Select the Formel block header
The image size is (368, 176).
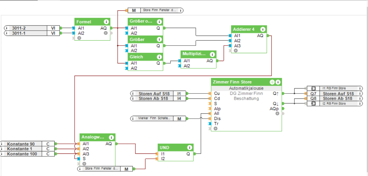[x=92, y=22]
